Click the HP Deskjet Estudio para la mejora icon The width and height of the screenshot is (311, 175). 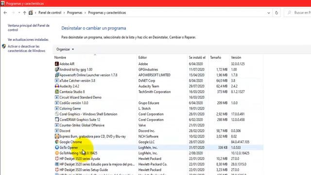(x=57, y=164)
